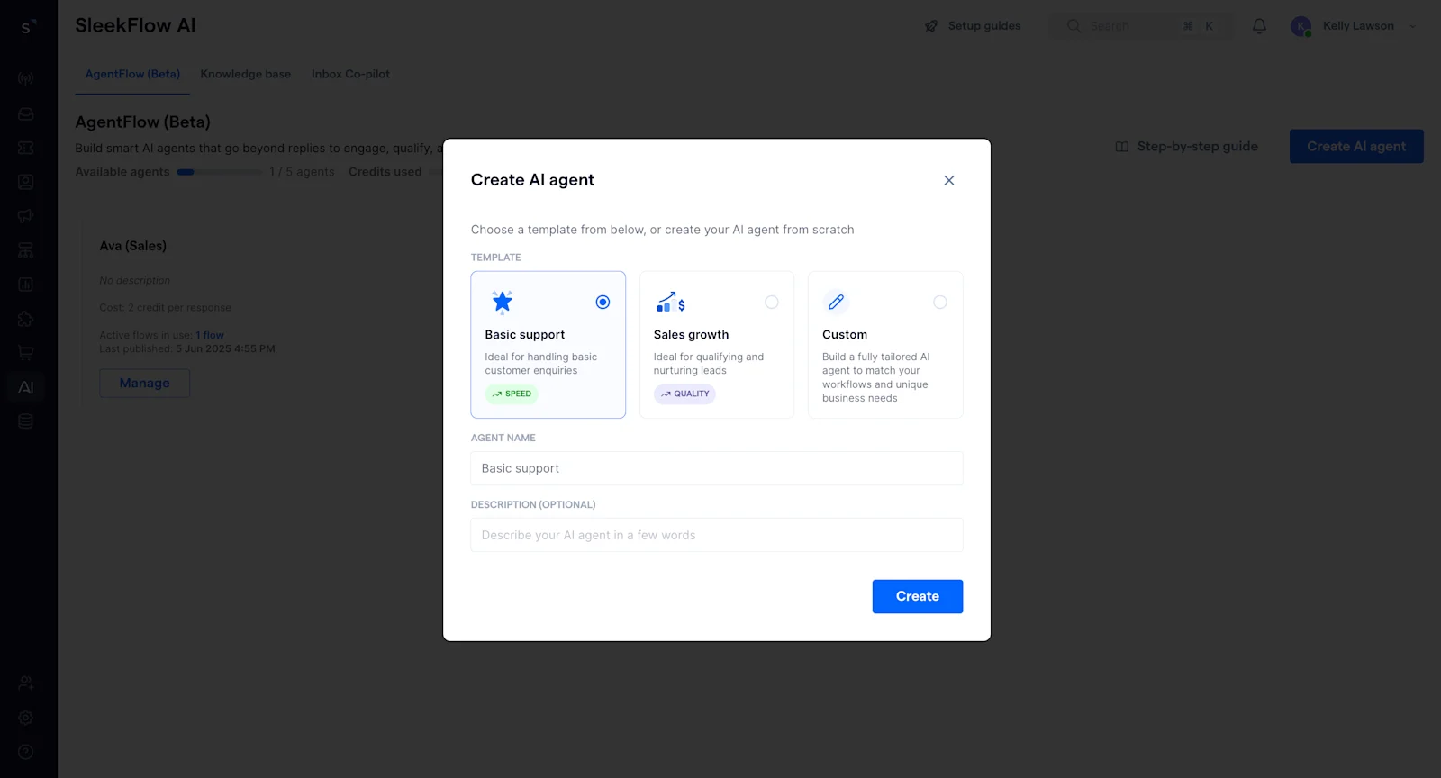Open Broadcast channels from the sidebar
This screenshot has width=1441, height=778.
click(x=26, y=79)
